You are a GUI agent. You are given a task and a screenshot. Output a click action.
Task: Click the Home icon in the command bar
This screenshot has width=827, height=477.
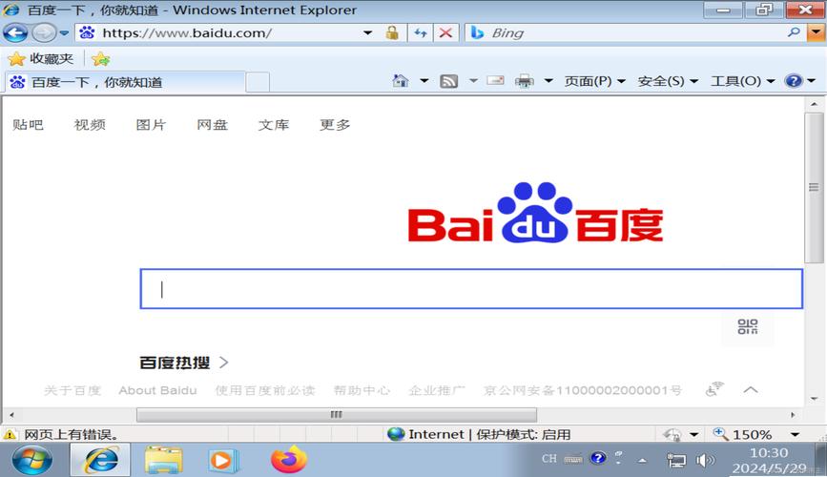401,81
